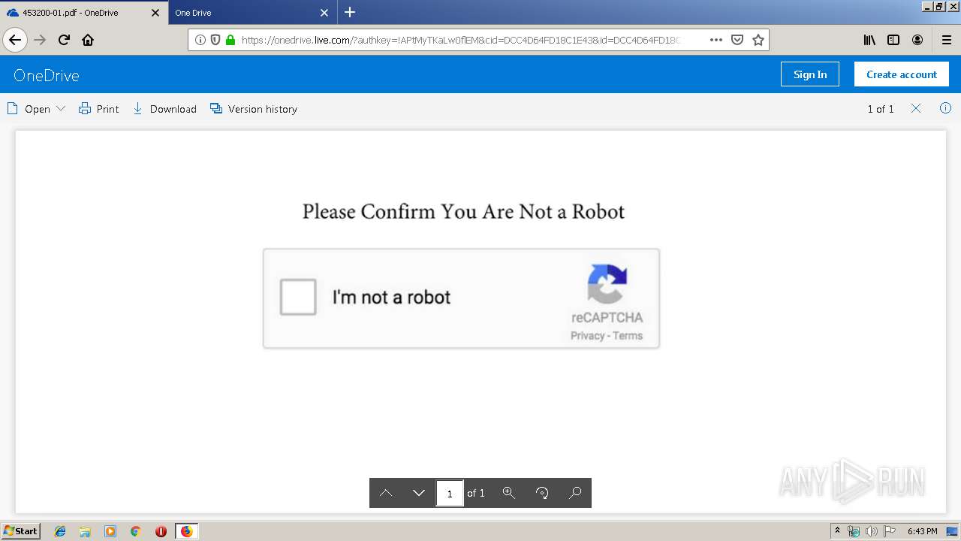View the green padlock connection details
Viewport: 961px width, 541px height.
point(230,40)
